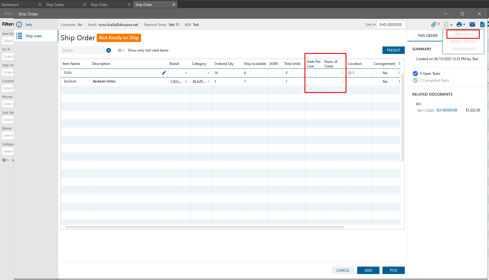Expand the Brand dropdown in Nillik row
The image size is (489, 280).
186,73
